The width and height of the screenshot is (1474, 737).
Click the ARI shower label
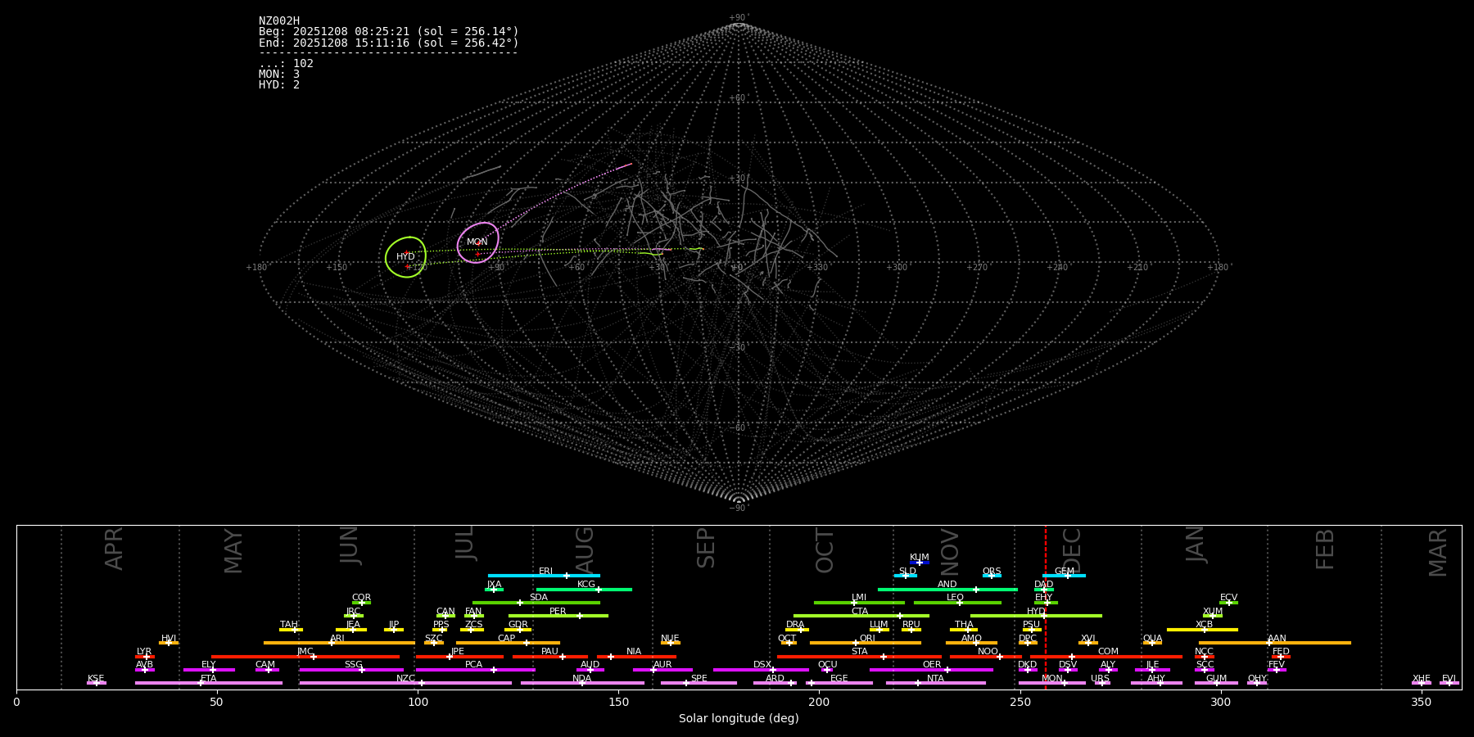(337, 639)
